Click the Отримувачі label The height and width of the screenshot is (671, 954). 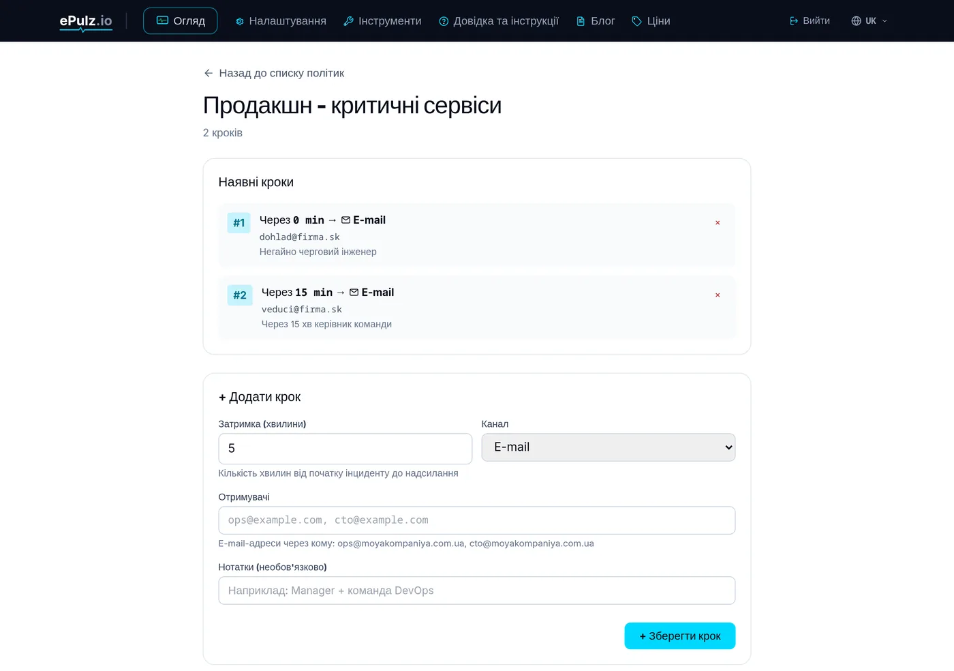[x=244, y=497]
